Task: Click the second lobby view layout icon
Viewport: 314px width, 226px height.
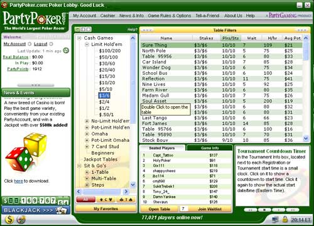Action: coord(83,30)
